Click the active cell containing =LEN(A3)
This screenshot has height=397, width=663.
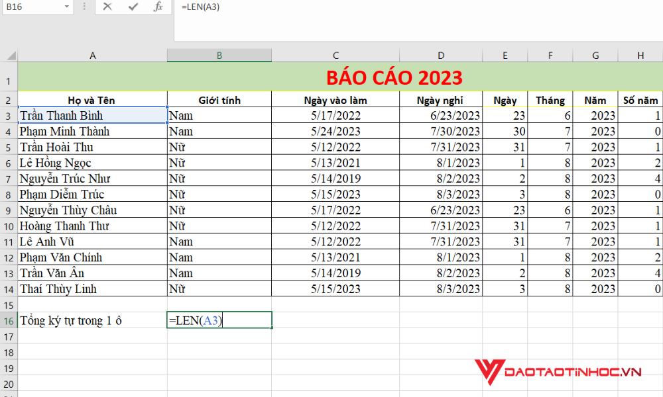(219, 320)
